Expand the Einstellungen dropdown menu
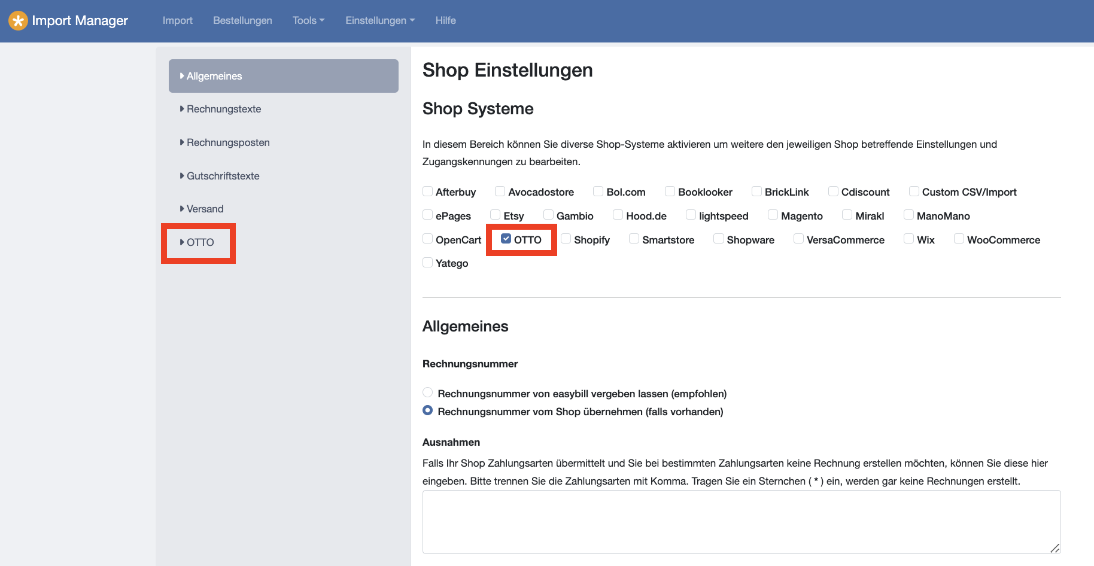This screenshot has height=566, width=1094. [380, 20]
